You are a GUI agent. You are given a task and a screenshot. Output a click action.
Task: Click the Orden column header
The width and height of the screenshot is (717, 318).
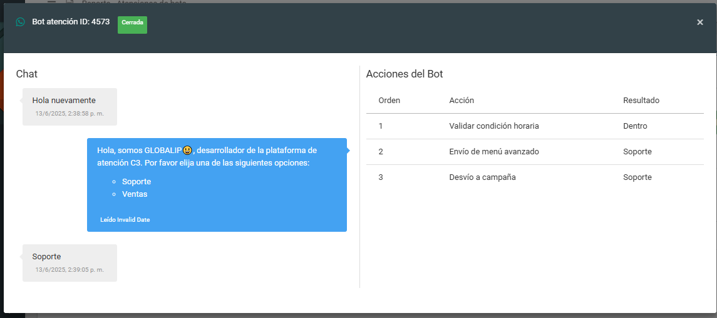click(389, 101)
